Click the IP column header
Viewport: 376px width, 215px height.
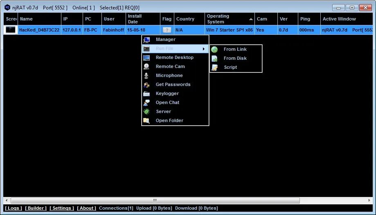point(72,19)
